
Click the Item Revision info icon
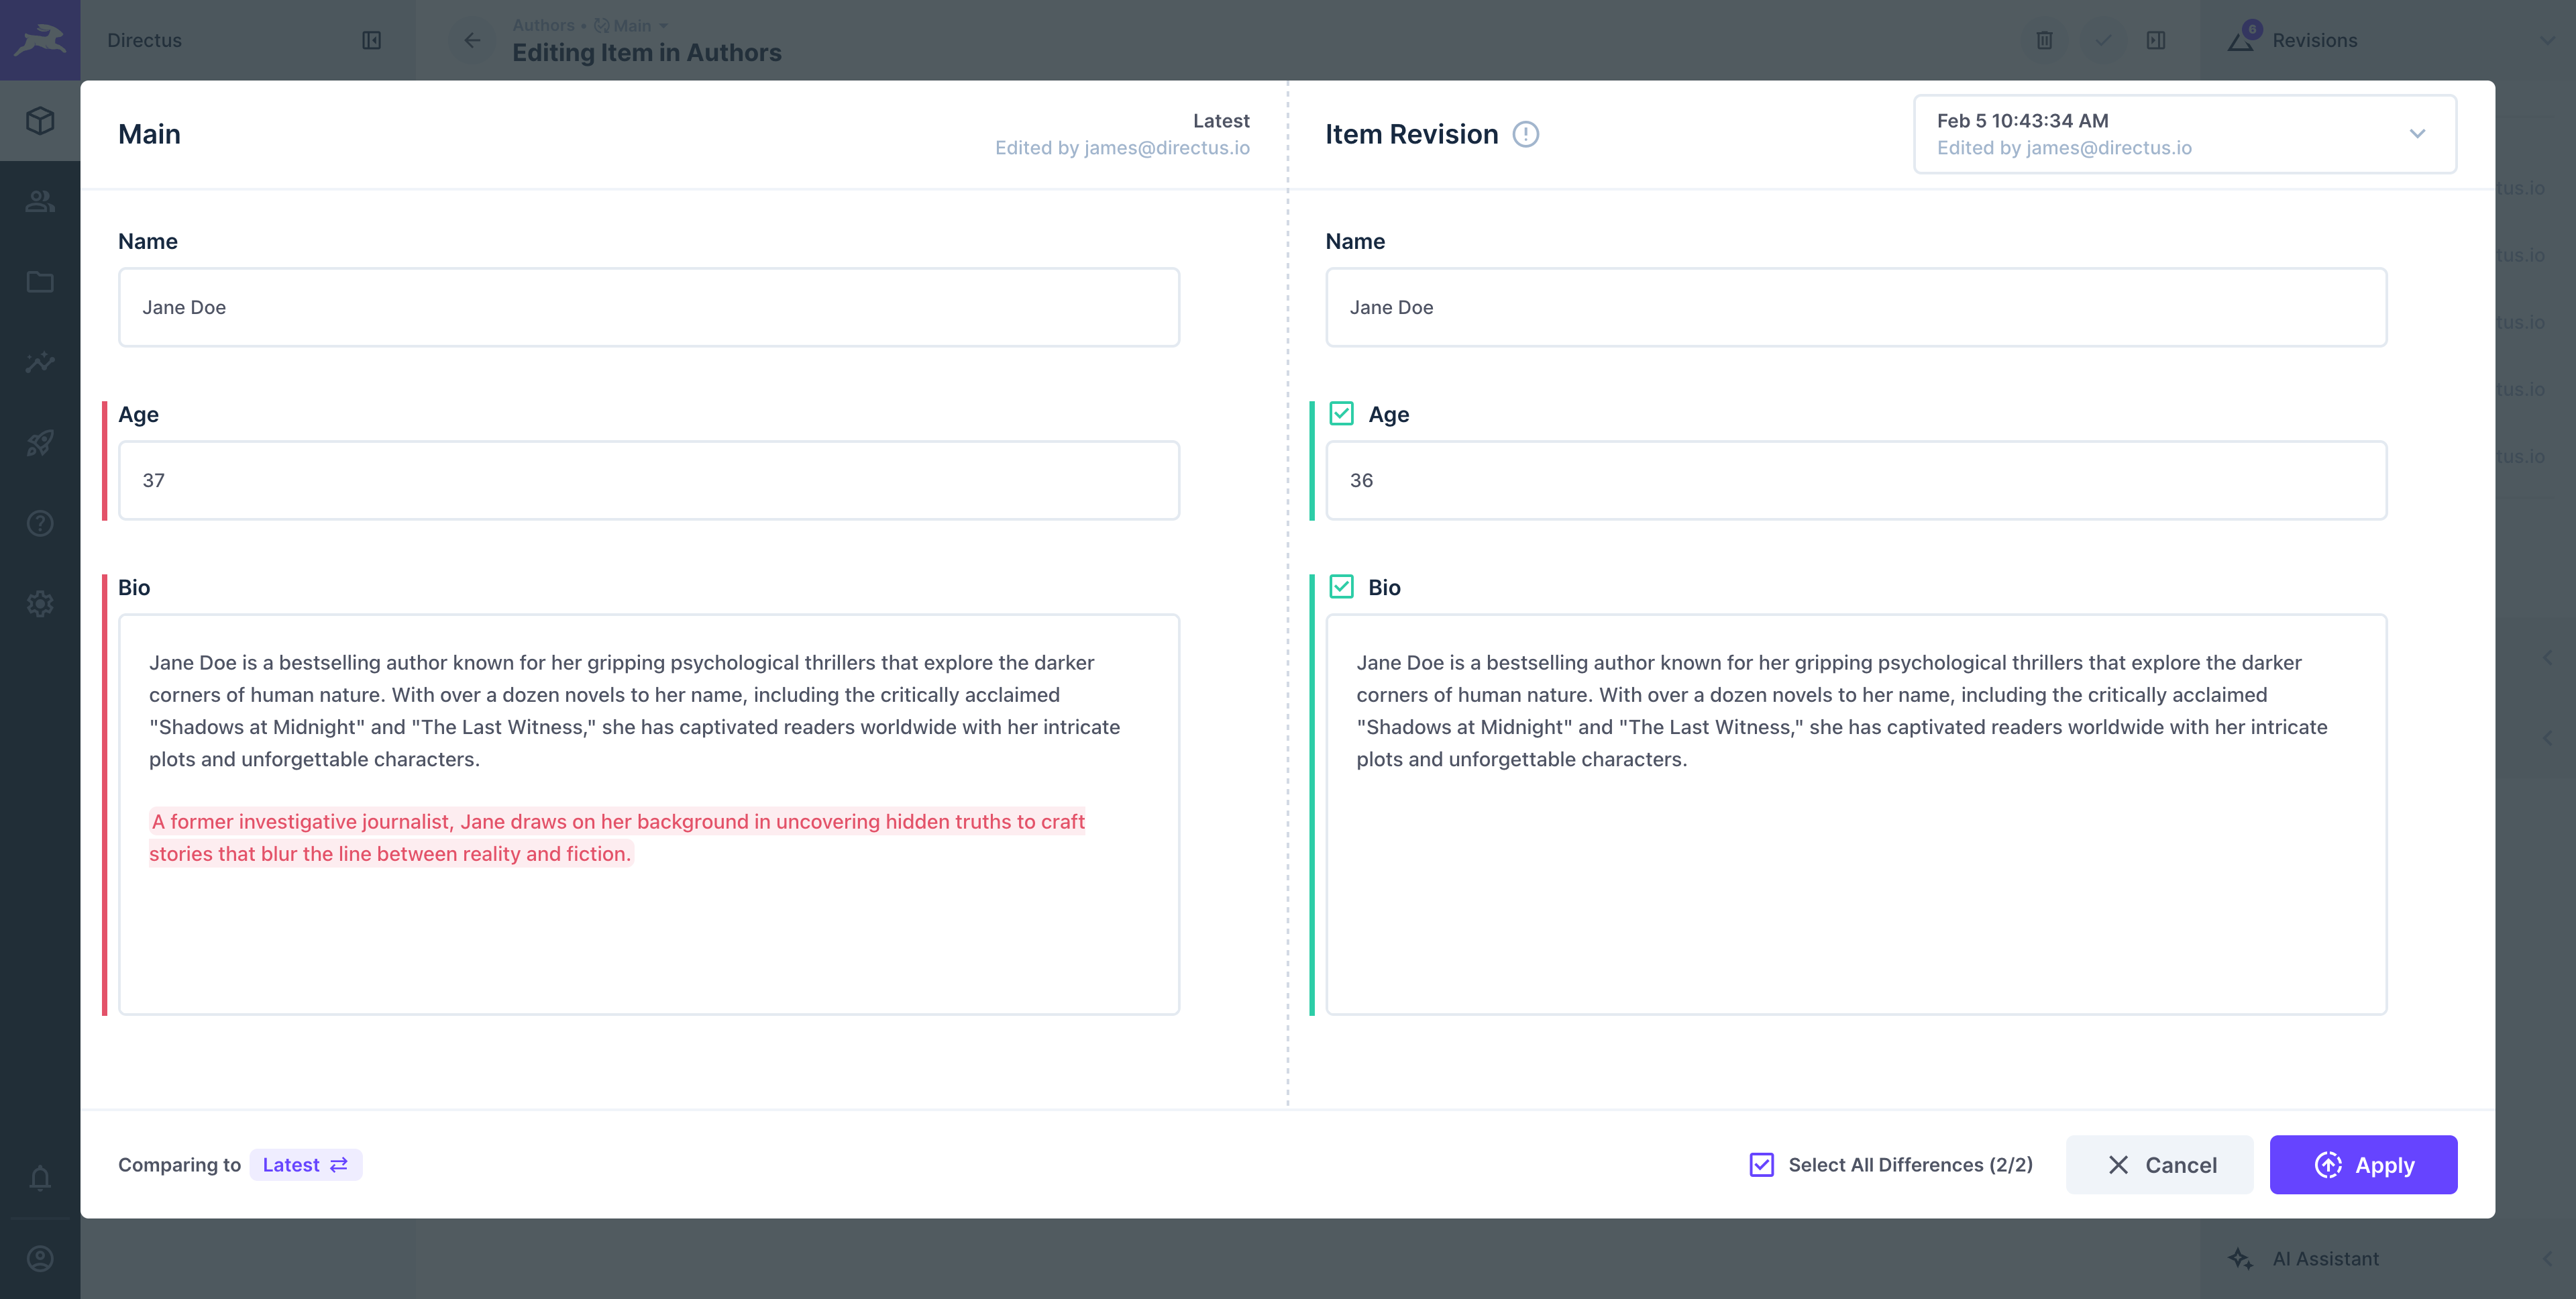click(1525, 134)
